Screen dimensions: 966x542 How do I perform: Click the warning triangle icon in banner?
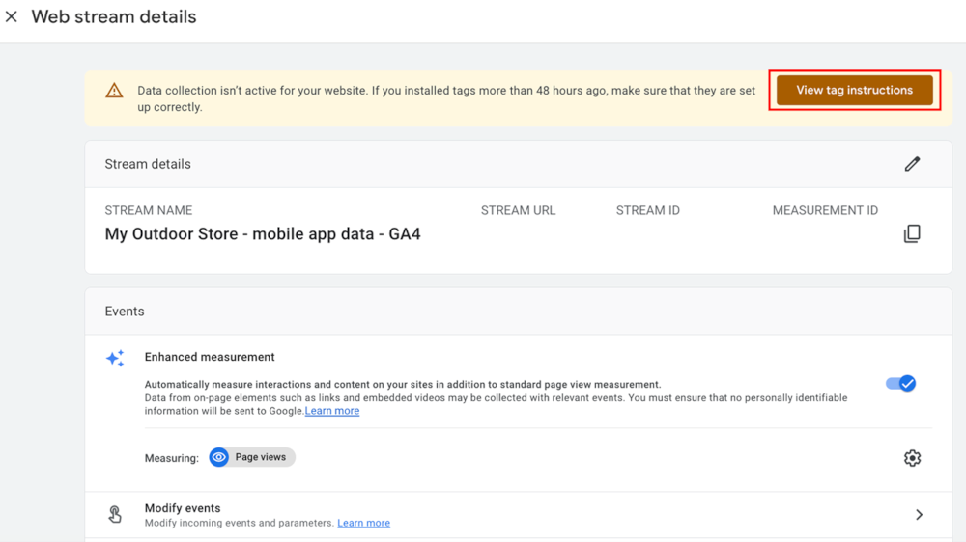[x=114, y=91]
